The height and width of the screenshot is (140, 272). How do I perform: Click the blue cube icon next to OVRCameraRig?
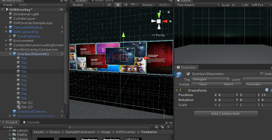pyautogui.click(x=11, y=32)
